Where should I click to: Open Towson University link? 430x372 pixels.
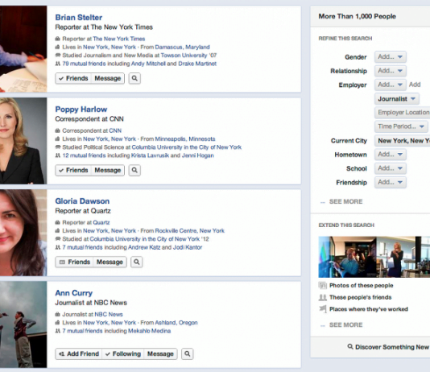(184, 56)
